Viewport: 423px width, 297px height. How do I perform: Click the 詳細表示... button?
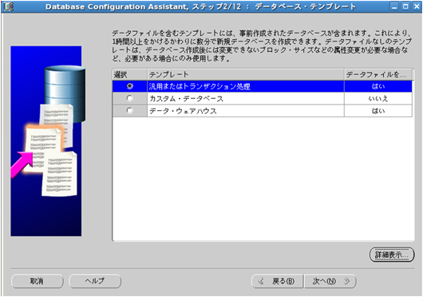tap(391, 255)
